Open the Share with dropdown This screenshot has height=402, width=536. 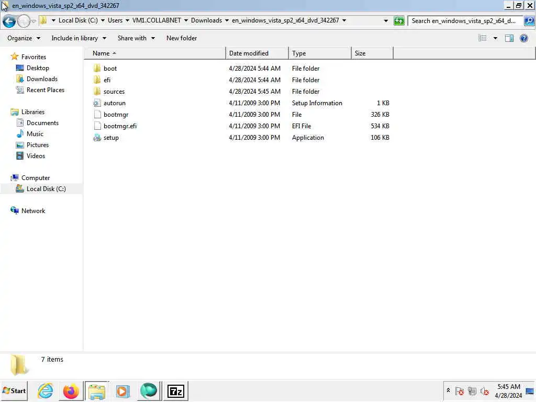tap(136, 38)
